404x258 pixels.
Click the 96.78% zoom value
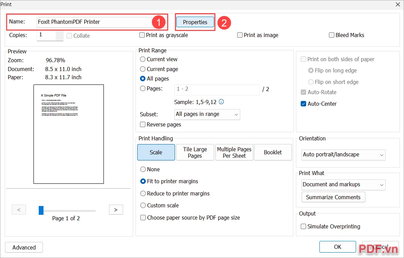tap(55, 60)
